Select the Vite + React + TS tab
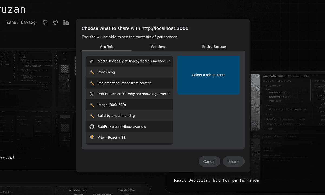This screenshot has width=325, height=195. tap(129, 137)
